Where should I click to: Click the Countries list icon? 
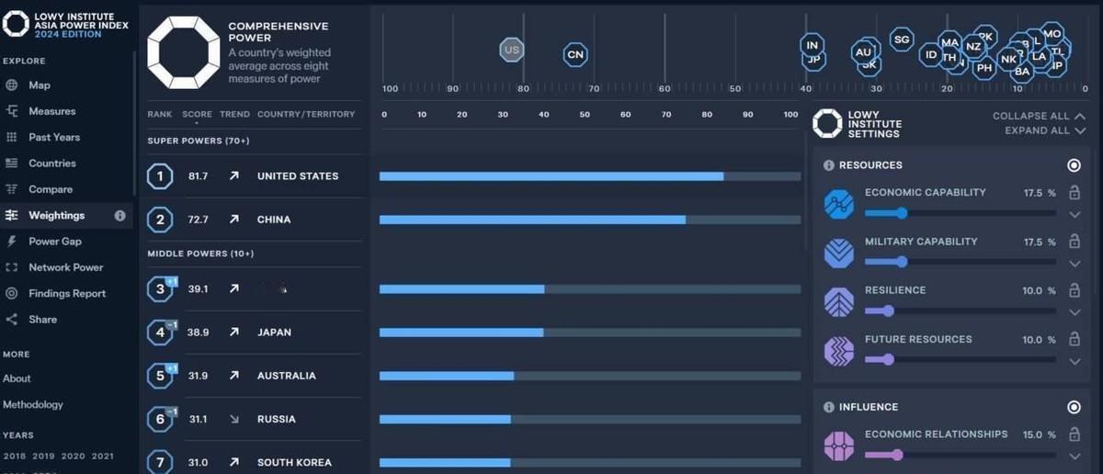[x=12, y=164]
